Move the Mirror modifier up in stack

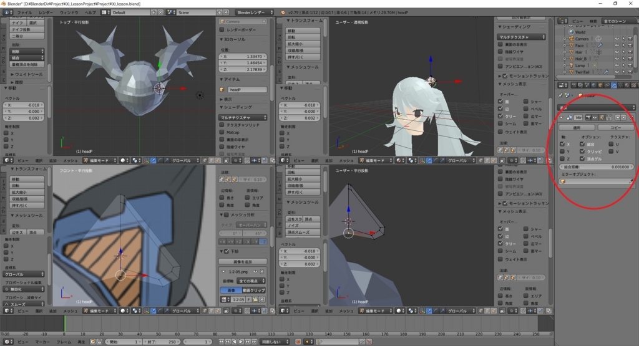[x=617, y=118]
